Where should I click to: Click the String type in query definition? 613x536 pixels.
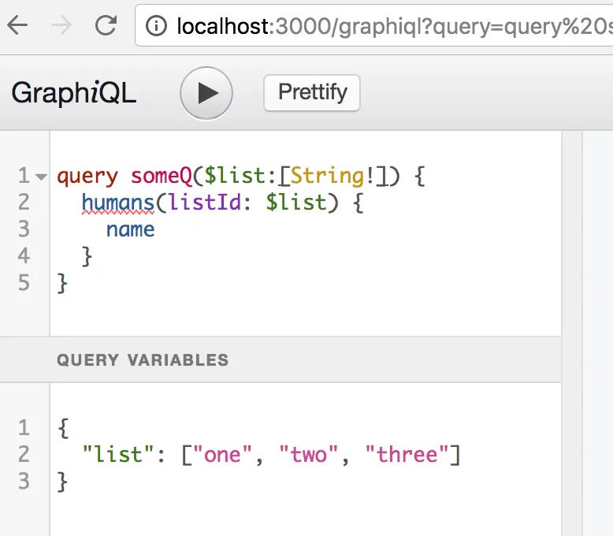(x=328, y=176)
